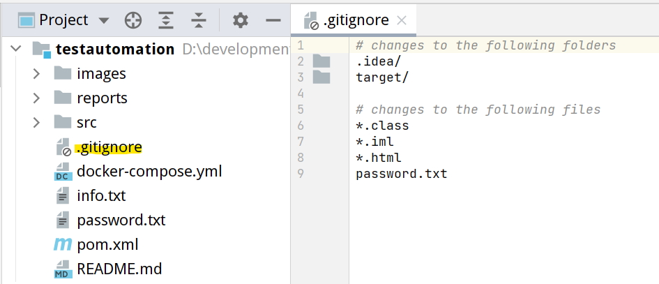Expand the images folder

(x=36, y=74)
